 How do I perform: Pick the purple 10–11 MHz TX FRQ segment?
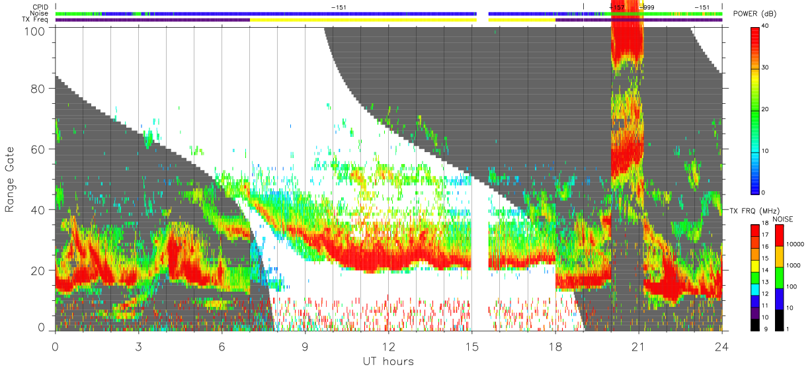pyautogui.click(x=756, y=313)
